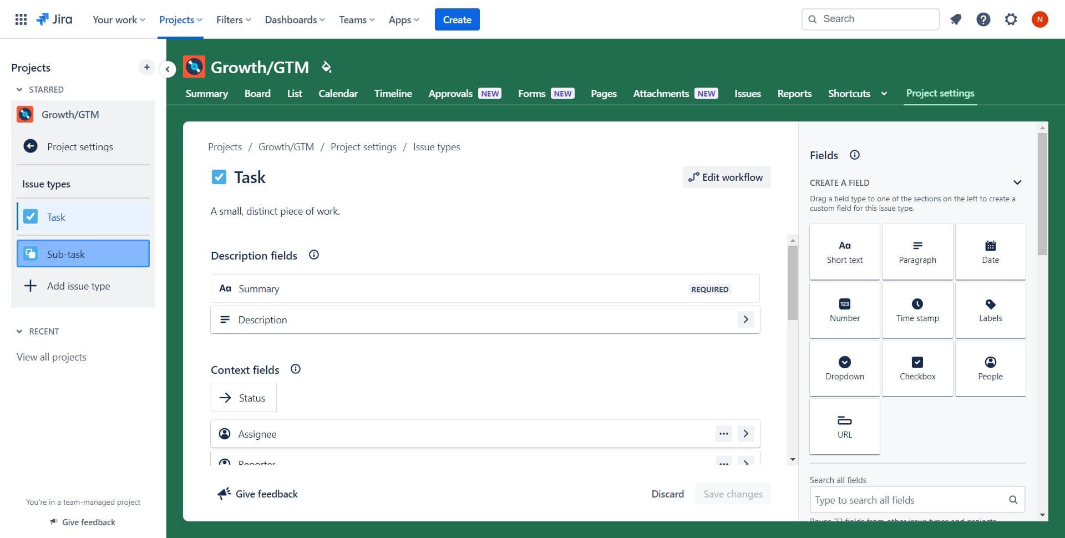Viewport: 1065px width, 538px height.
Task: Select the Time stamp field type tile
Action: tap(917, 310)
